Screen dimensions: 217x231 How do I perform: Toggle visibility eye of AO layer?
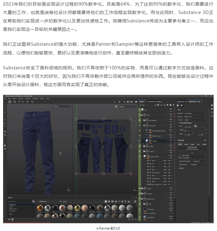coord(140,110)
